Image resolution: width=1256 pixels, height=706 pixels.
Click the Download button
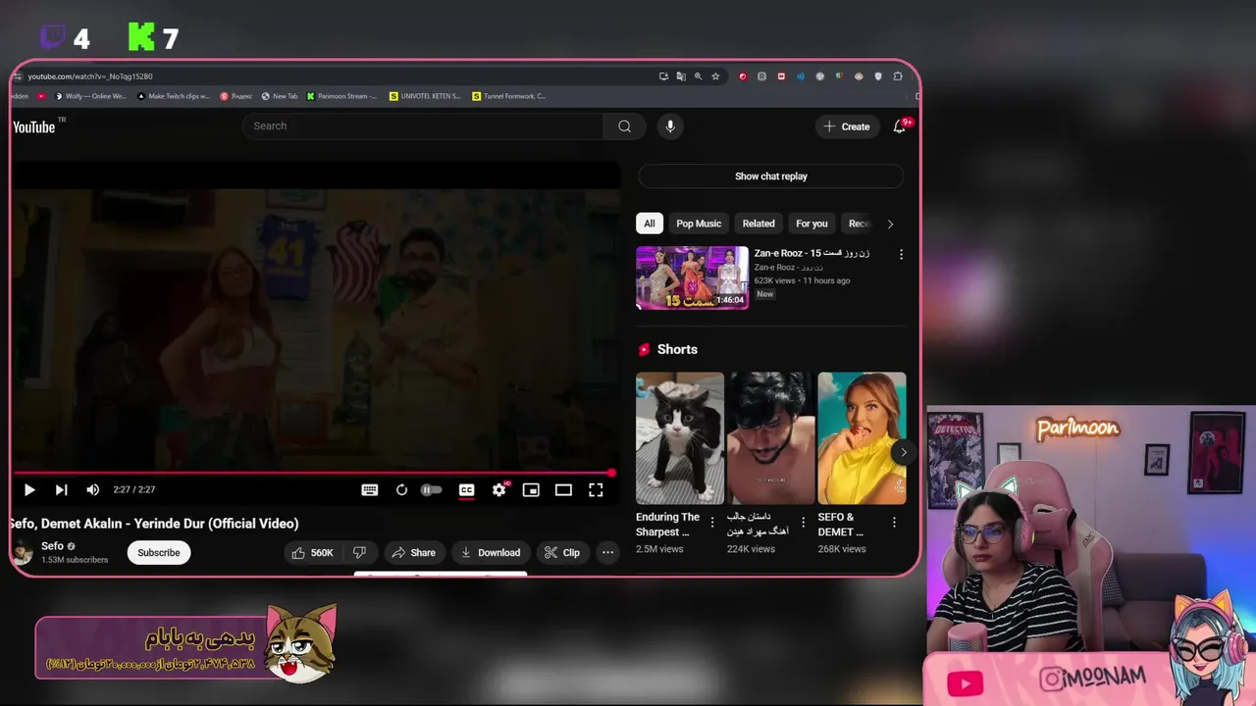[x=491, y=553]
